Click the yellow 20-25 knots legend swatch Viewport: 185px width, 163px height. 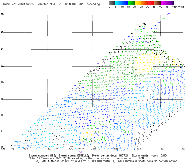138,3
